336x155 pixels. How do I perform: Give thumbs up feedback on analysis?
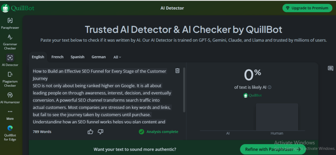(91, 132)
